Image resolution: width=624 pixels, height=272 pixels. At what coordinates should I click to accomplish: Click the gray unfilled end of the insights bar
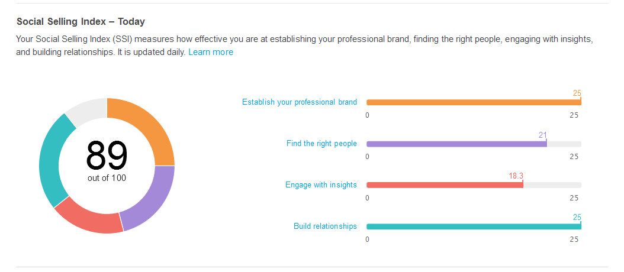click(552, 185)
